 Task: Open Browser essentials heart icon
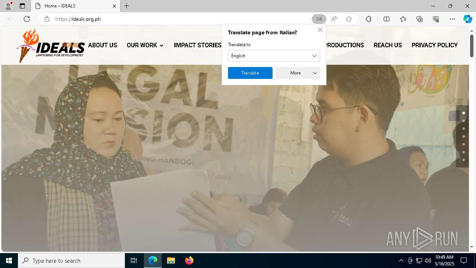(x=436, y=19)
